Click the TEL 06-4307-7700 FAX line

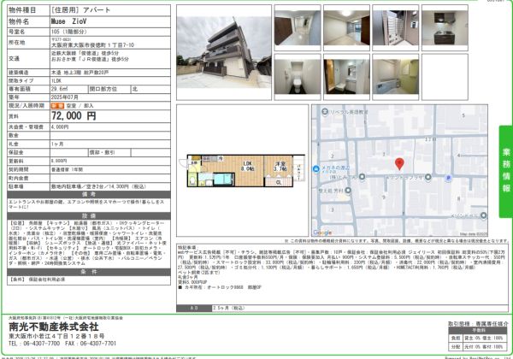click(x=62, y=344)
